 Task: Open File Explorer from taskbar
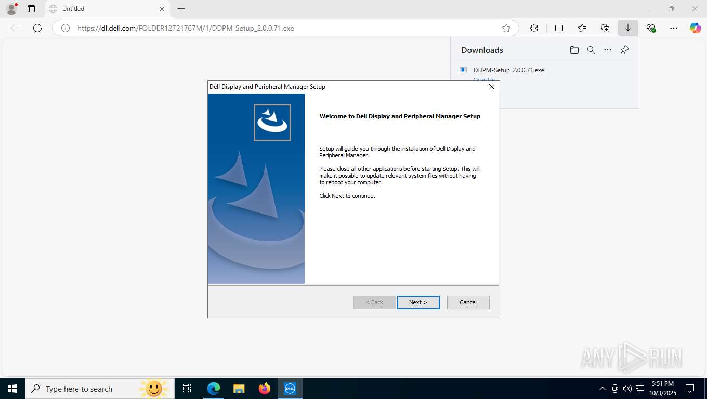(x=239, y=389)
